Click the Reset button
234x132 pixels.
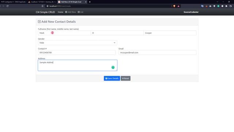(125, 78)
